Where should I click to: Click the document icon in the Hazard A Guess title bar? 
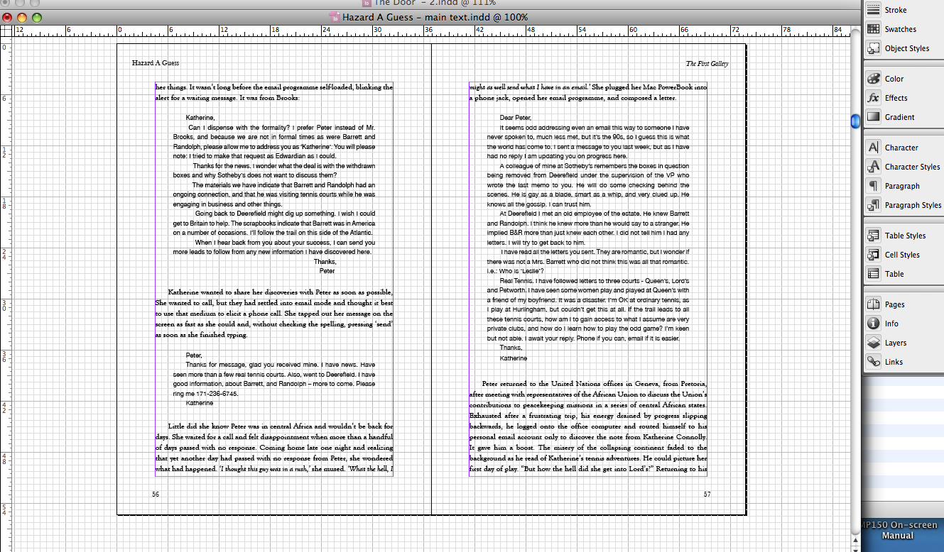click(335, 17)
